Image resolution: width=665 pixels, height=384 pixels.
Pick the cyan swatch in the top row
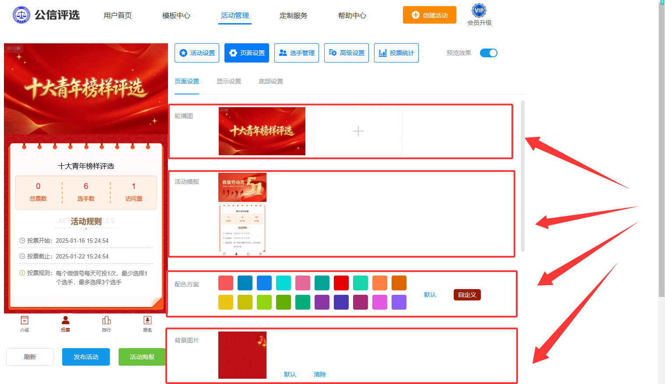click(283, 283)
